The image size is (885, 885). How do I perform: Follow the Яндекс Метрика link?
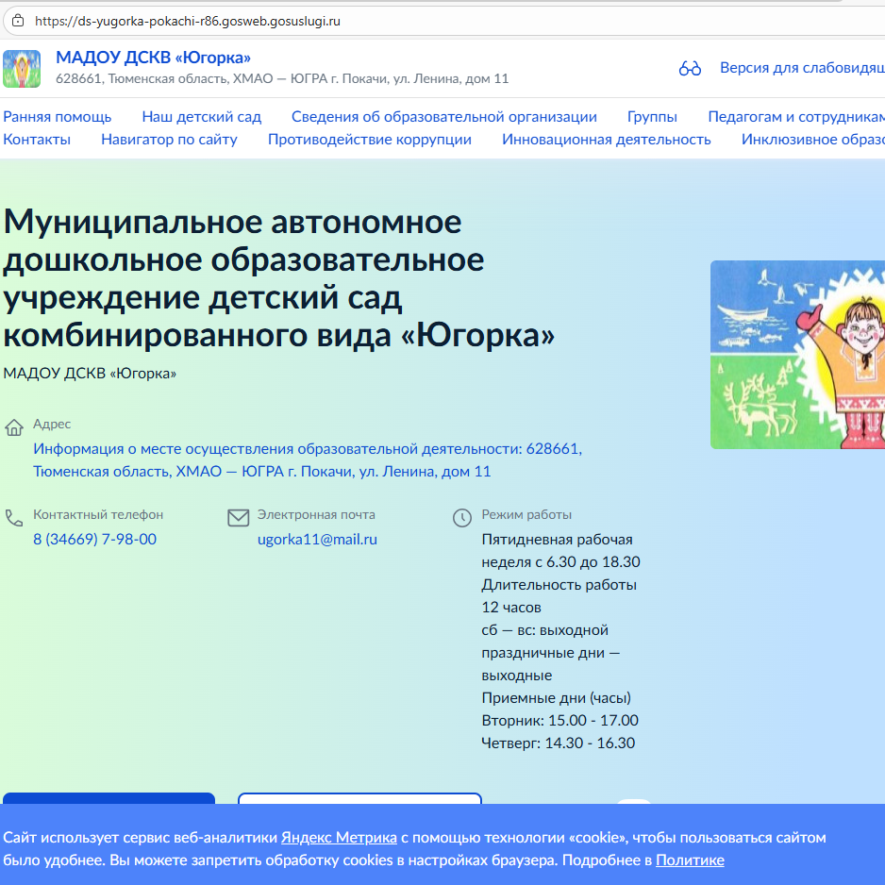click(x=339, y=838)
